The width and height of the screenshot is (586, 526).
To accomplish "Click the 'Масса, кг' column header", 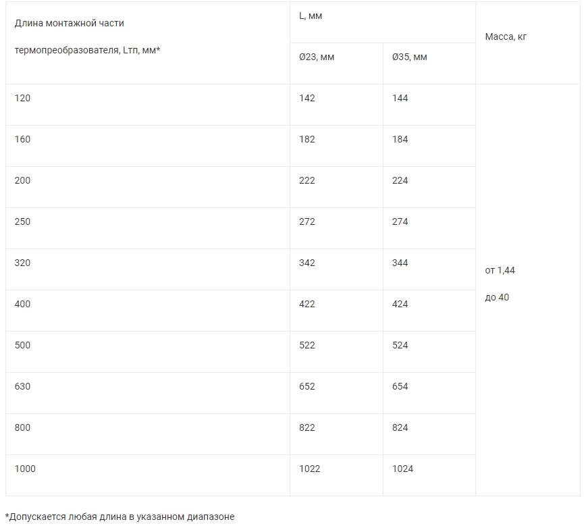I will [506, 36].
